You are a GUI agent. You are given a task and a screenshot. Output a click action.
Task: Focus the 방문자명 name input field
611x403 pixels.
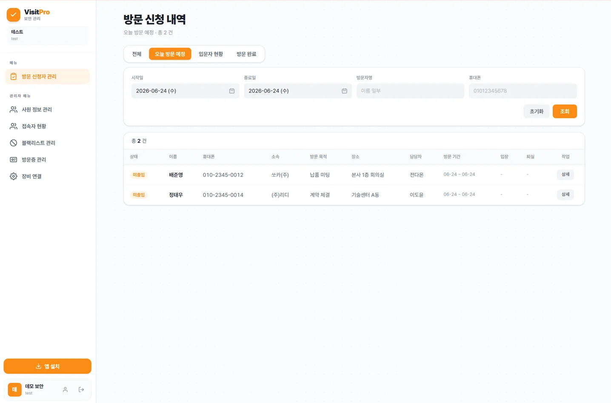410,91
